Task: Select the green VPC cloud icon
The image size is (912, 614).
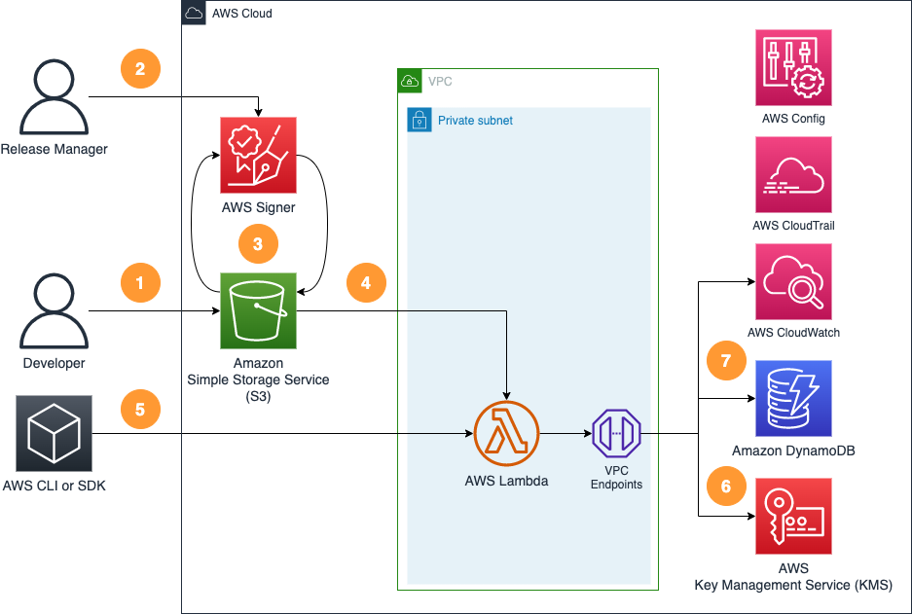Action: pos(410,81)
